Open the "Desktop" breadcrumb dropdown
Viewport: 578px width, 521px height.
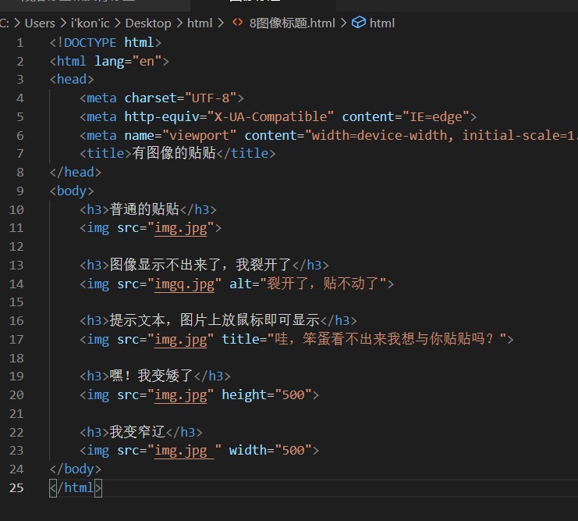147,23
